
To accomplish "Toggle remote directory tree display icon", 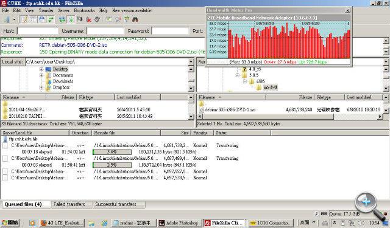I will tap(42, 19).
